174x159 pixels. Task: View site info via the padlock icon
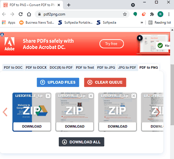tap(39, 14)
